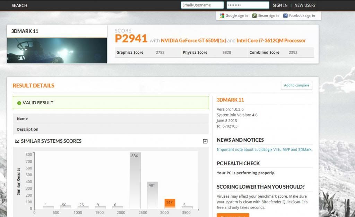Image resolution: width=355 pixels, height=217 pixels.
Task: Click Add to compare button
Action: (x=296, y=85)
